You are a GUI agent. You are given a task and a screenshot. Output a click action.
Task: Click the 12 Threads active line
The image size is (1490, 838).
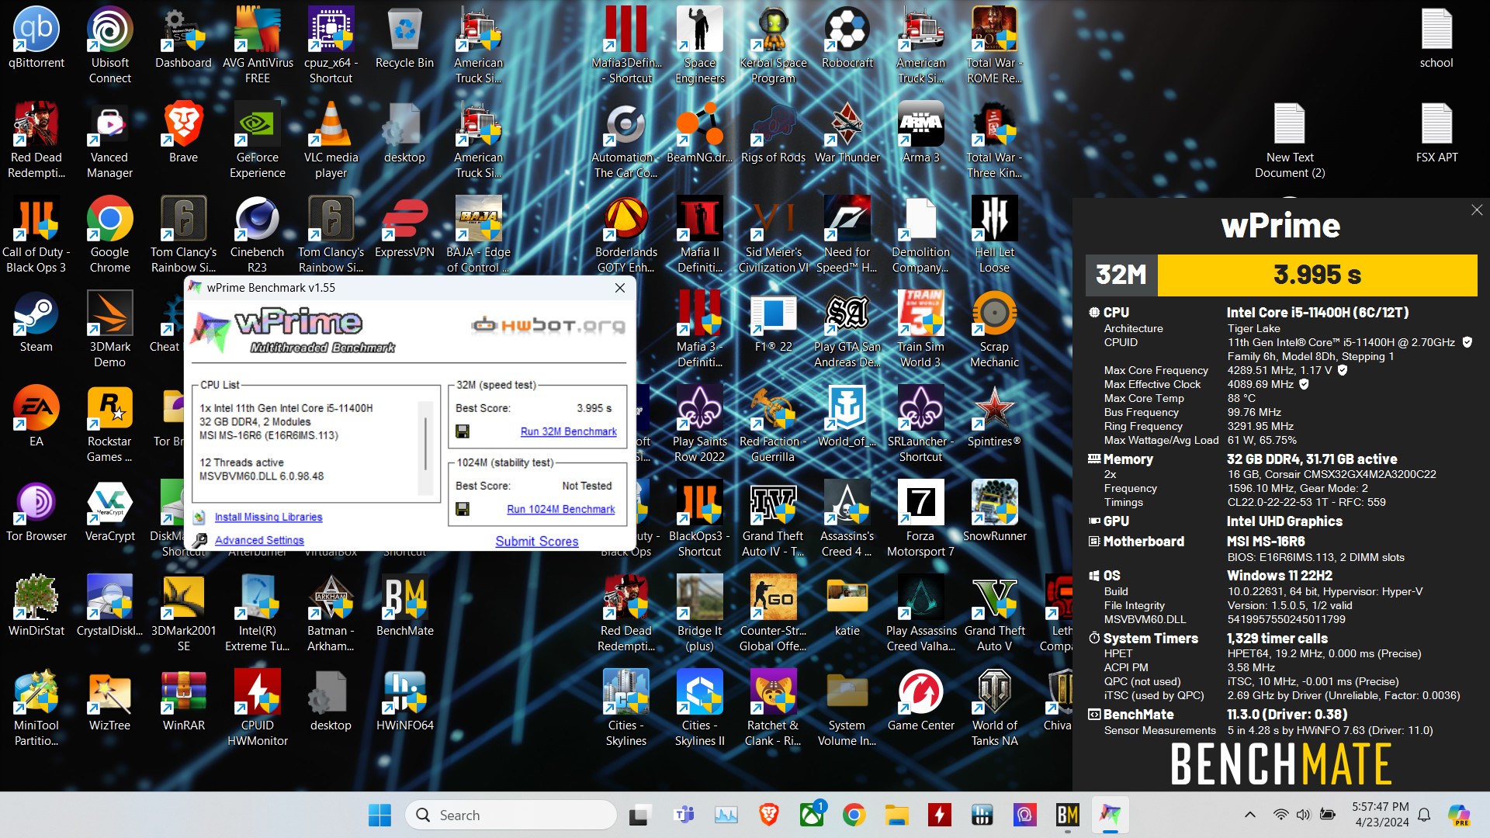(x=241, y=462)
